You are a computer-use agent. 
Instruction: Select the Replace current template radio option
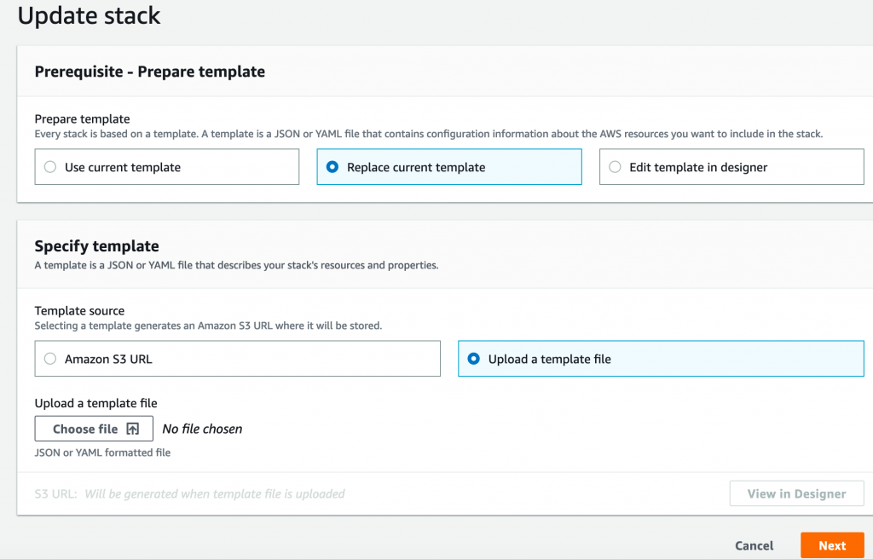tap(332, 167)
